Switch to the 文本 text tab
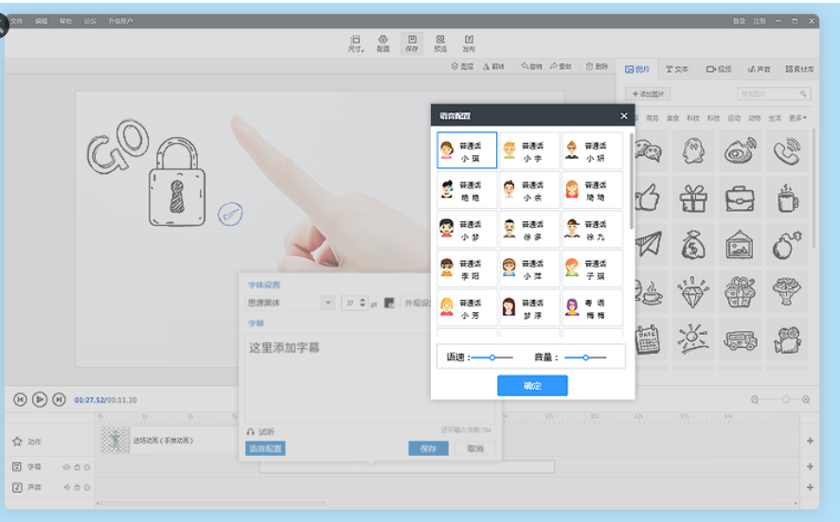Screen dimensions: 840x522 pyautogui.click(x=677, y=69)
